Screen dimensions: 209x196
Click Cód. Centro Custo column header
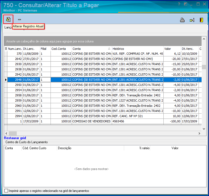pyautogui.click(x=39, y=148)
